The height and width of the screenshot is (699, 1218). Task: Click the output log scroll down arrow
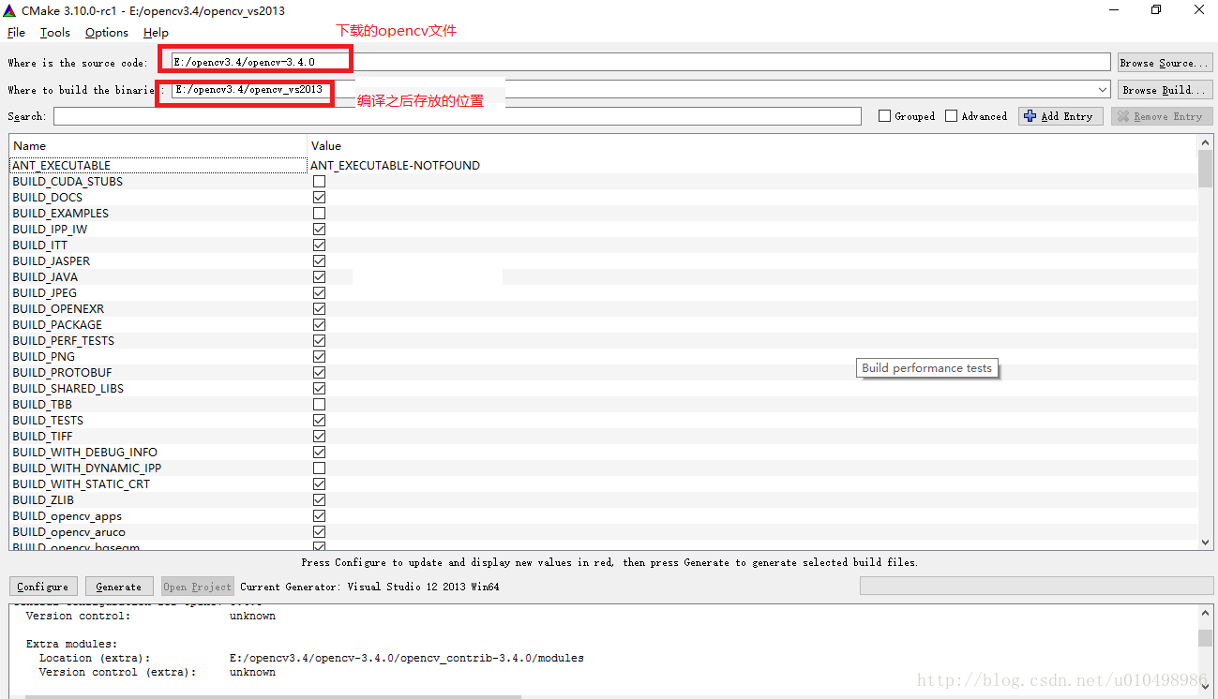[x=1205, y=689]
